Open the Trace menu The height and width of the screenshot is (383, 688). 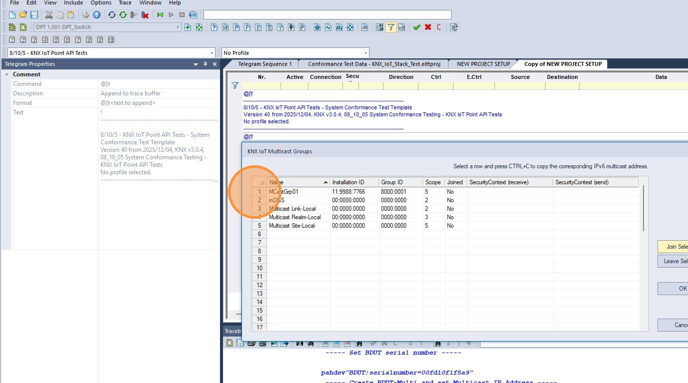pyautogui.click(x=125, y=3)
